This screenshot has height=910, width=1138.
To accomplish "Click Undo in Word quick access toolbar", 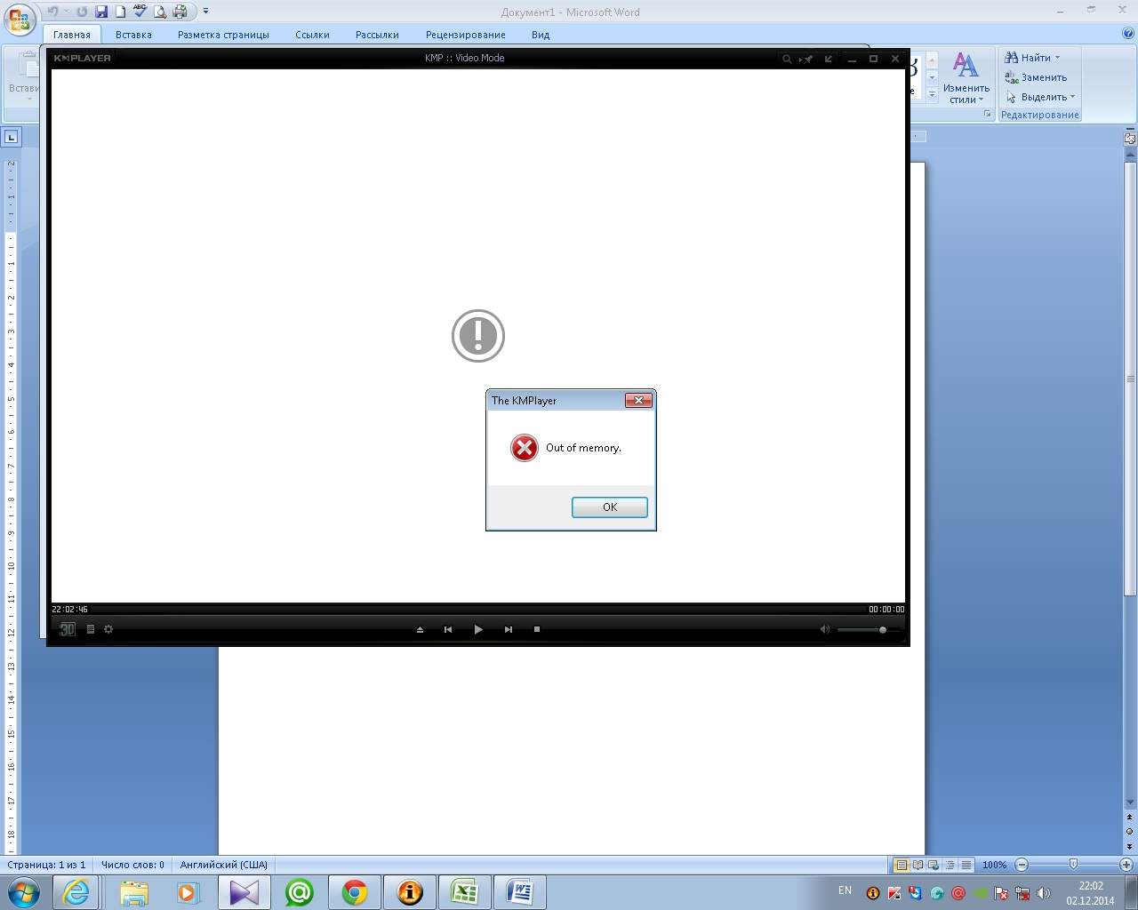I will [52, 12].
